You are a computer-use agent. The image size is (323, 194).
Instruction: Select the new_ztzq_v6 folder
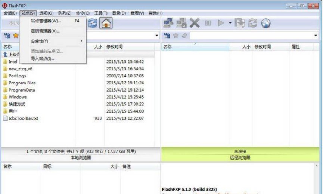[18, 69]
